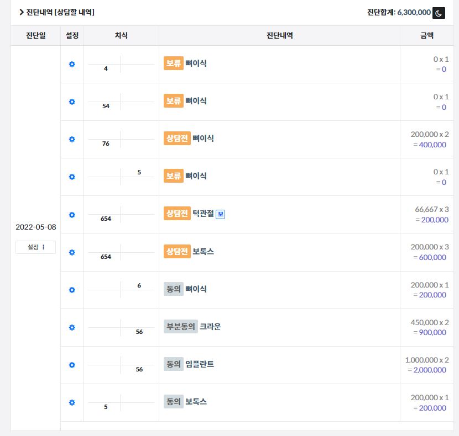Open gear settings for 임플란트 row
This screenshot has width=459, height=436.
72,365
